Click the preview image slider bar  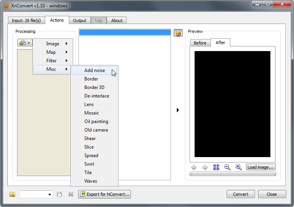click(x=232, y=174)
